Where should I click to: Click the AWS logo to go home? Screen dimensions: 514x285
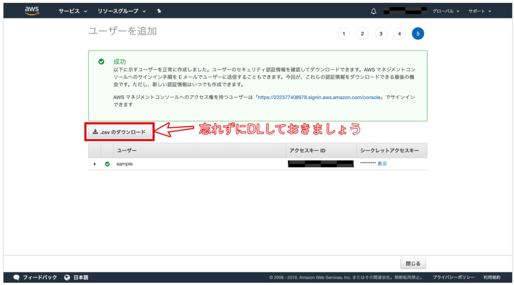(31, 10)
